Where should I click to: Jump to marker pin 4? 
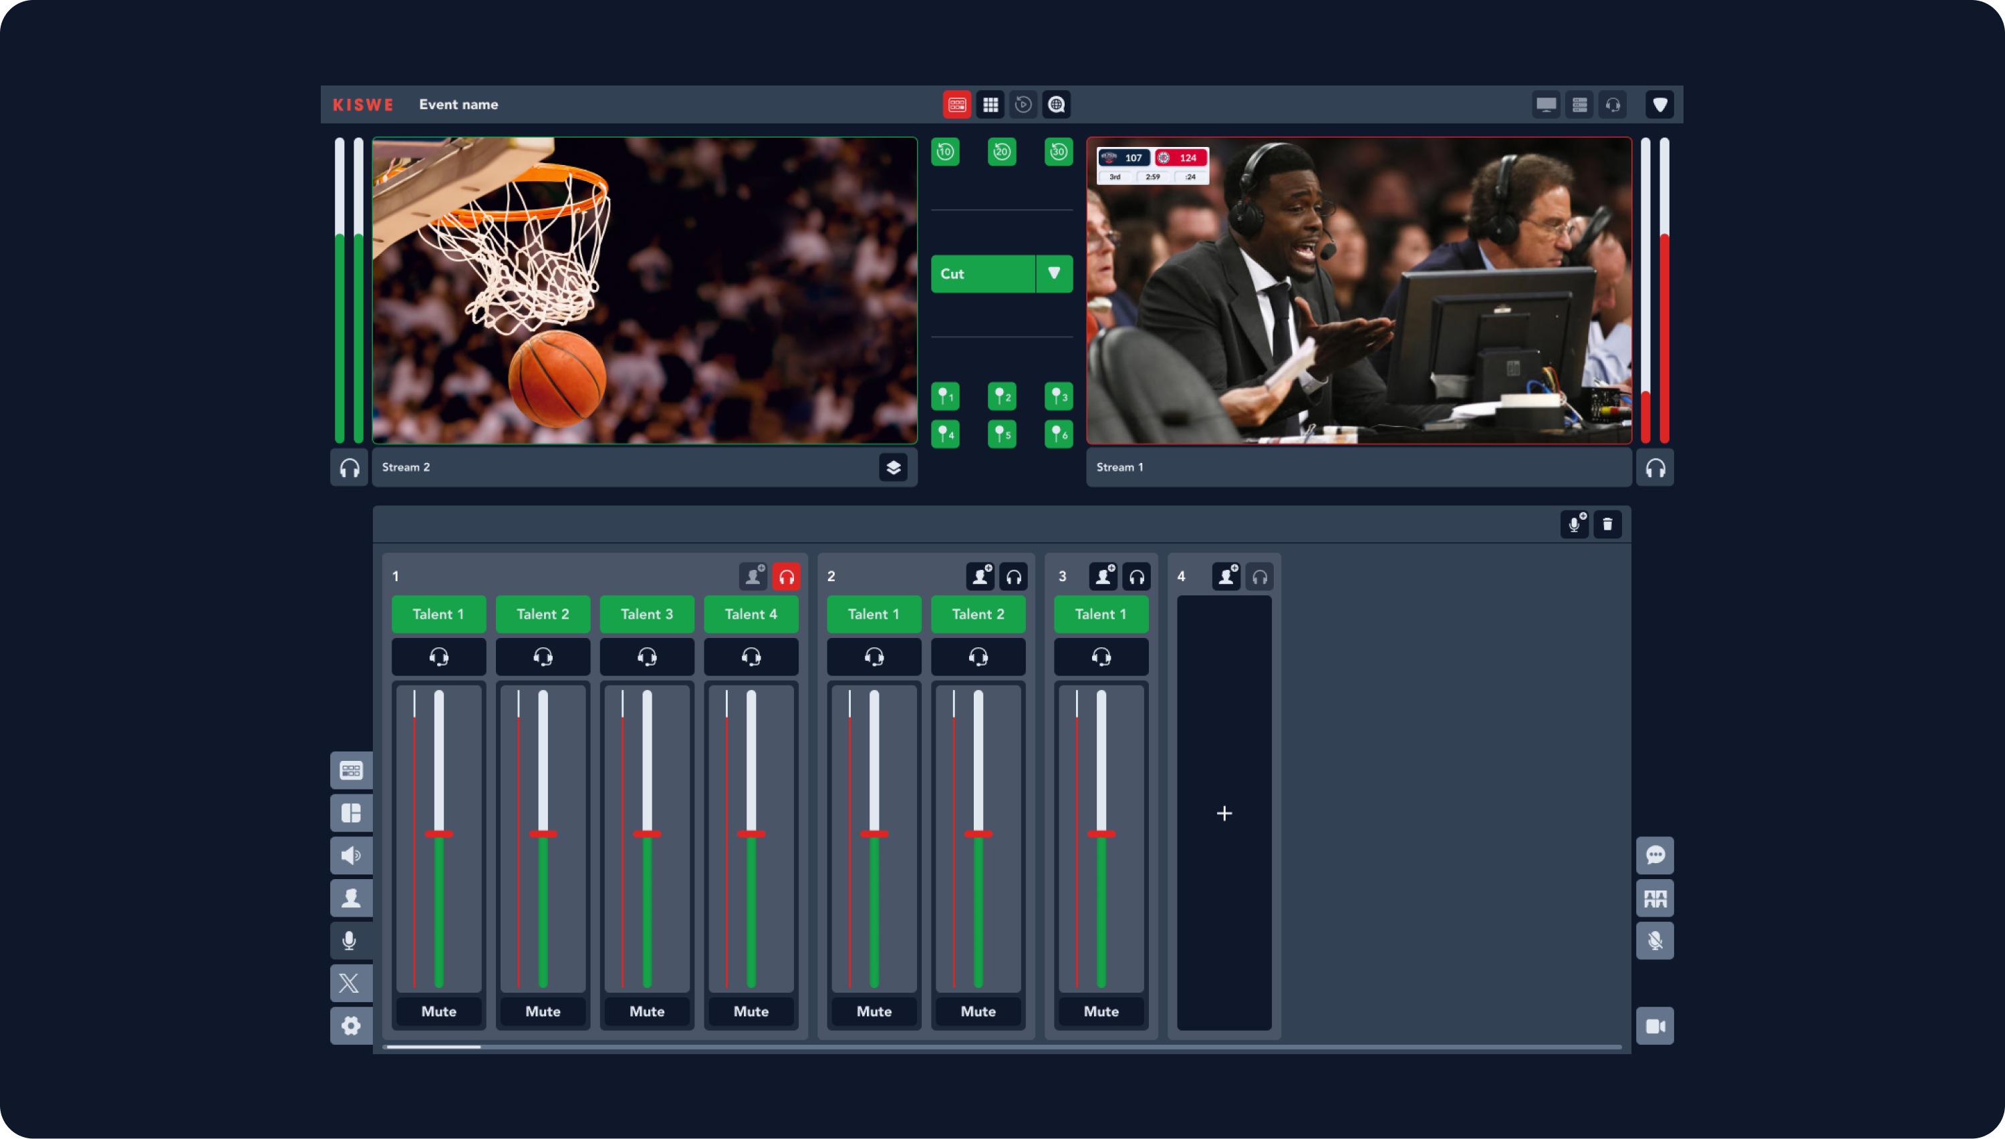(x=946, y=434)
